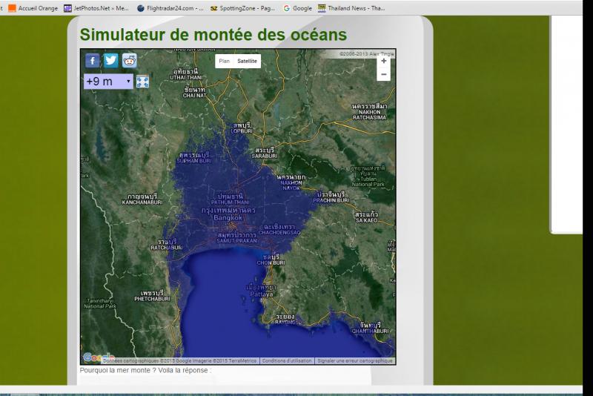Open the Thailand News bookmark
This screenshot has height=396, width=593.
click(x=351, y=8)
